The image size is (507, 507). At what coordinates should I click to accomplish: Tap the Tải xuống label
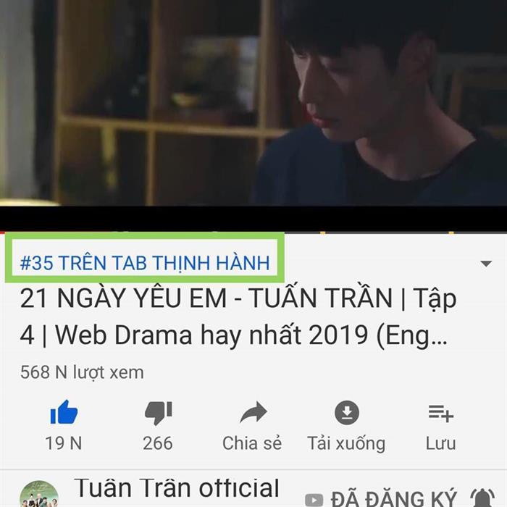346,443
